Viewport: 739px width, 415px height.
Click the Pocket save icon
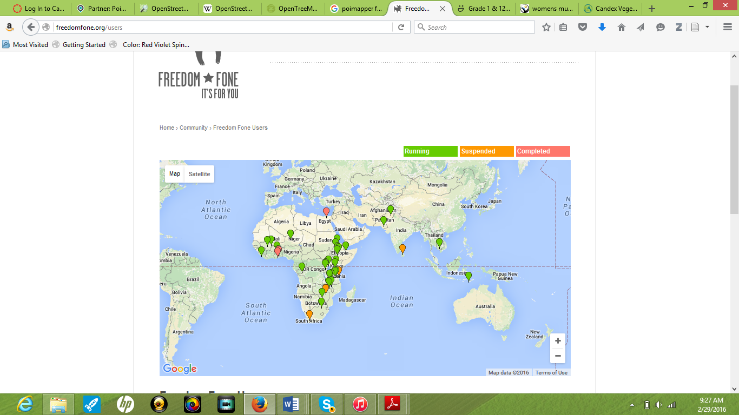point(583,27)
